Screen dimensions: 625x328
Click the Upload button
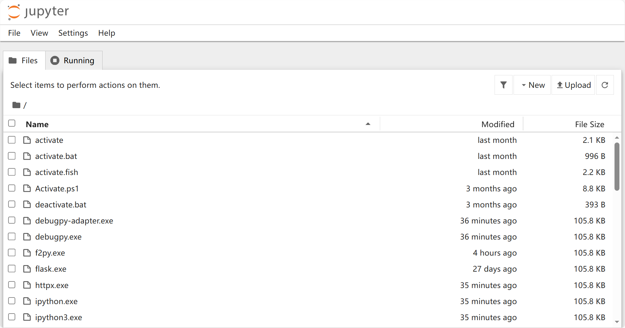[573, 85]
